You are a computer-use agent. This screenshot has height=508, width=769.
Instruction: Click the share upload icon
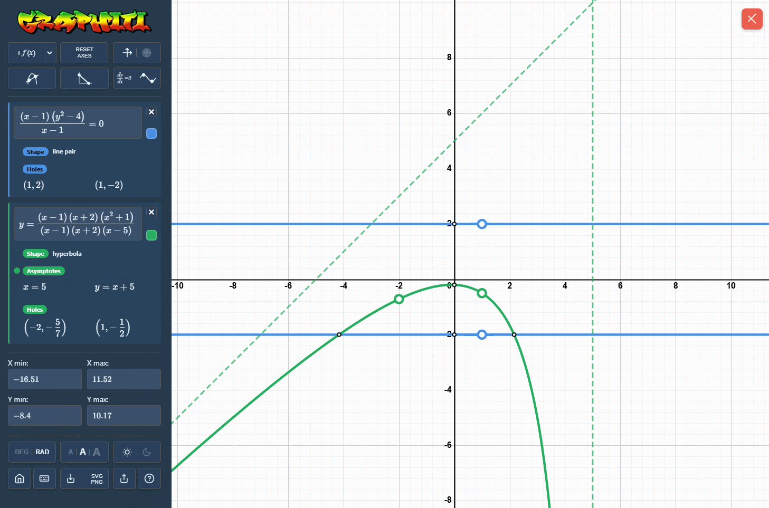pyautogui.click(x=124, y=478)
